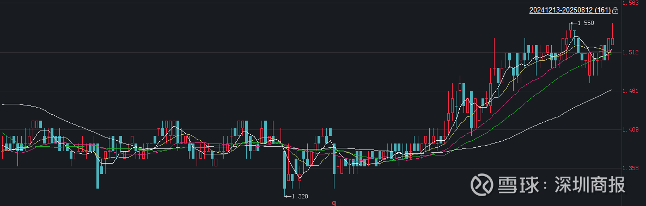Screen dimensions: 646x206
Task: Click the long white moving average line's right end
Action: 612,89
